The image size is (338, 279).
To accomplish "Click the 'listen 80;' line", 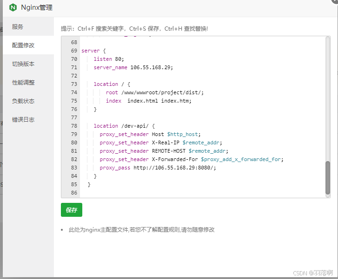I will (109, 59).
